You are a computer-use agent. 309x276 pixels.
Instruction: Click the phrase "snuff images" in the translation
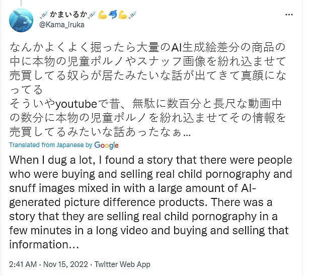(x=45, y=188)
